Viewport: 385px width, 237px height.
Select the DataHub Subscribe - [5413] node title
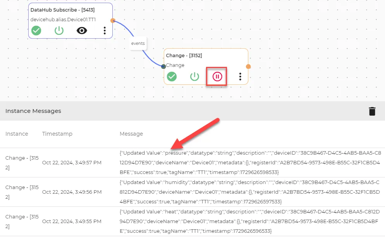(62, 10)
